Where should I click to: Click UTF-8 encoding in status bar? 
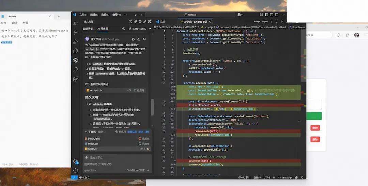click(267, 177)
